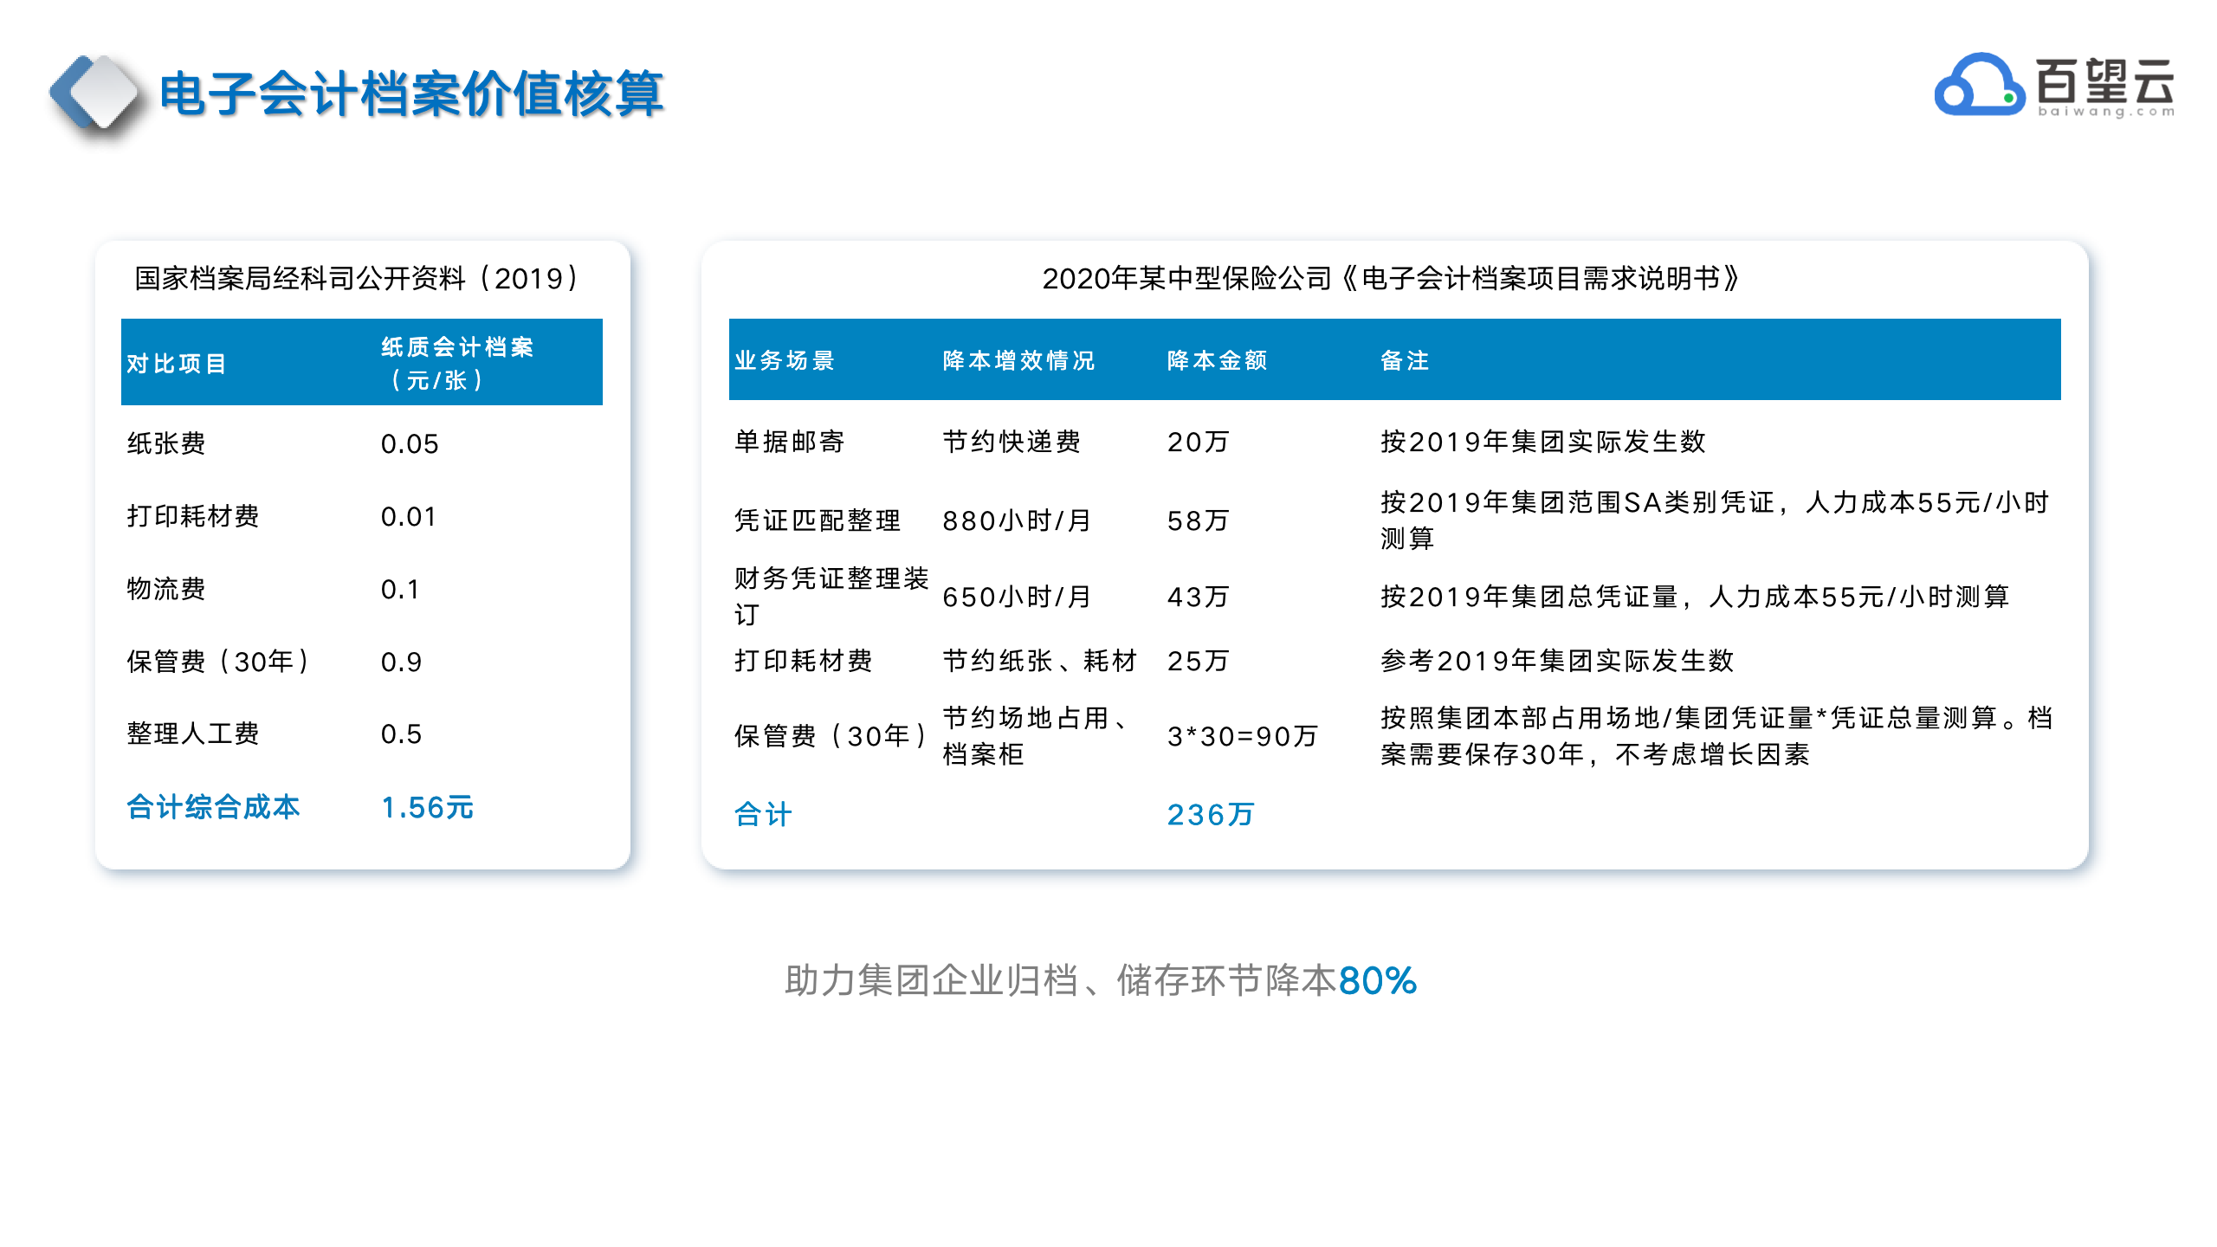Click the 降本金额 header cell
Viewport: 2217px width, 1247px height.
pos(1217,360)
